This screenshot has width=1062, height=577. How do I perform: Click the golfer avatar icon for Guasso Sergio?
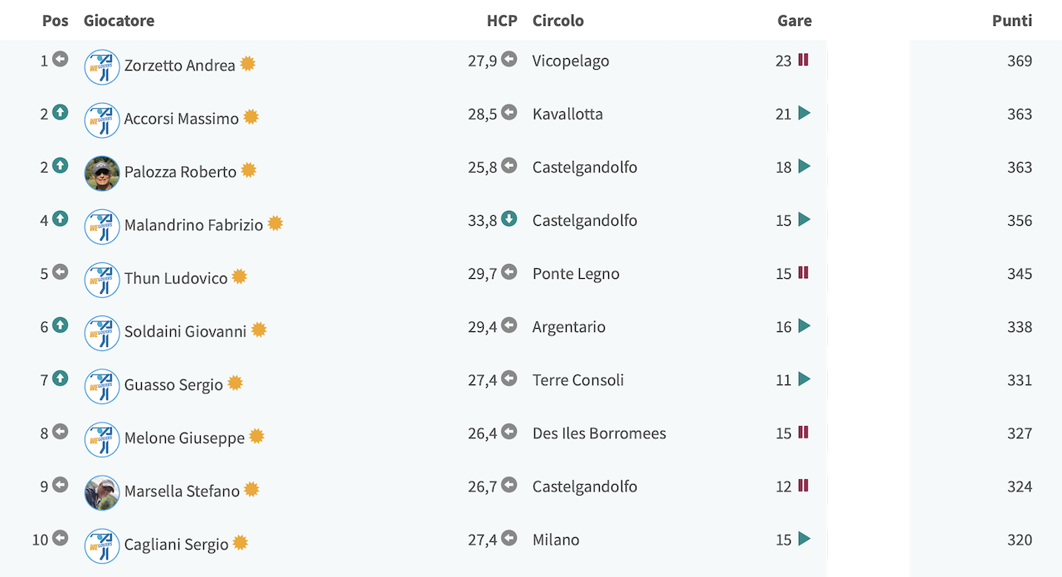102,386
